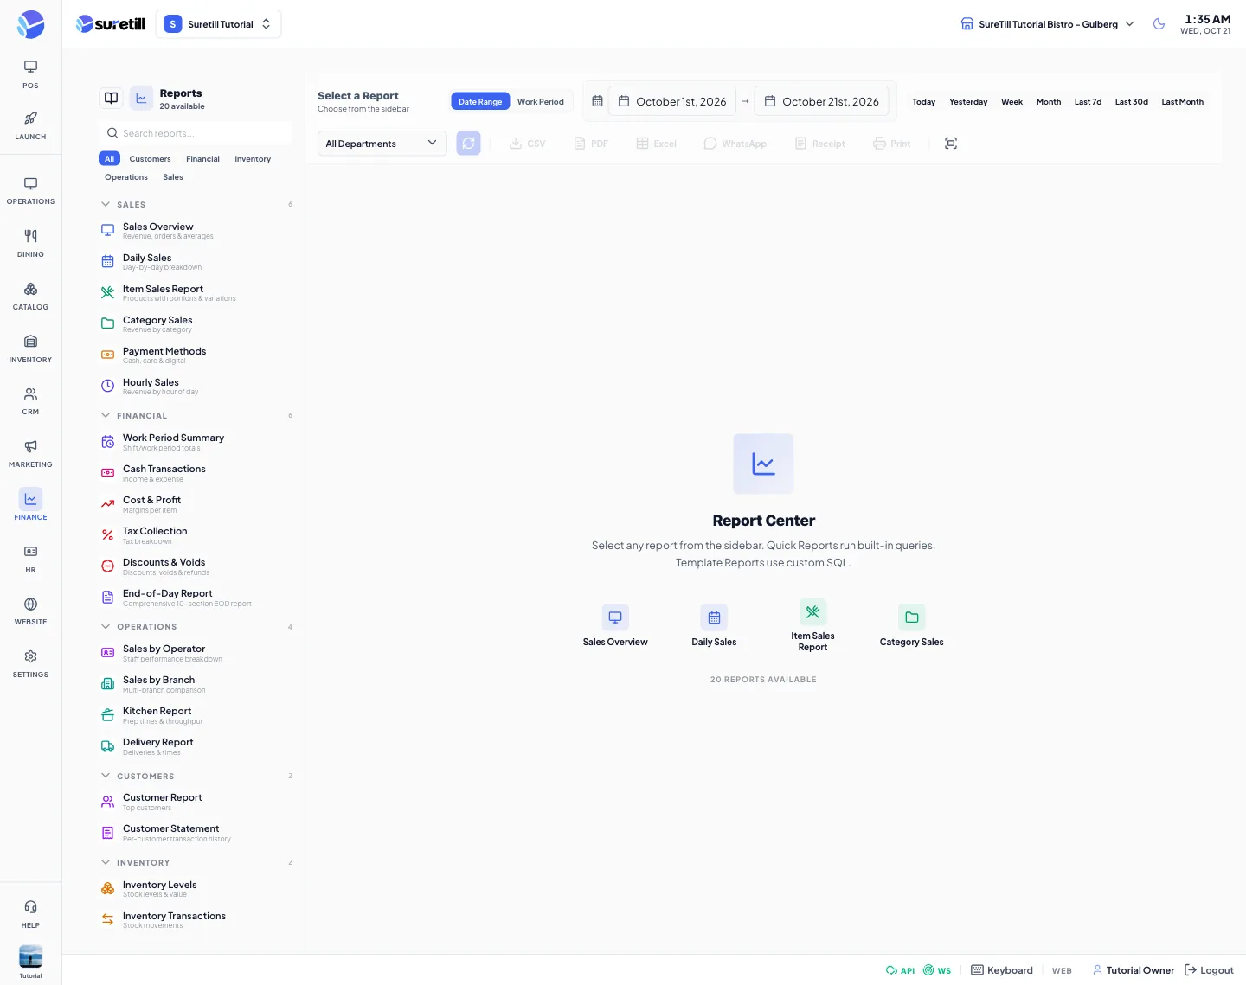
Task: Open All Departments dropdown
Action: [382, 144]
